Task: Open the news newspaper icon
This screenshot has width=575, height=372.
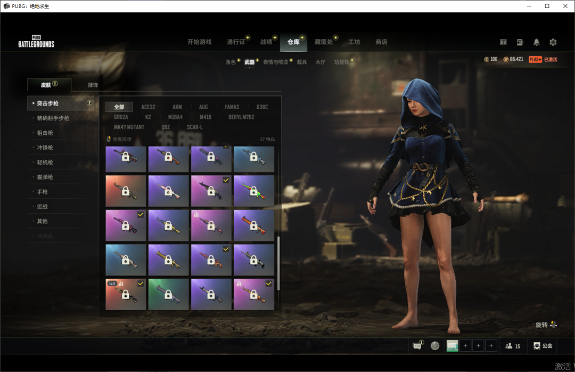Action: pos(520,42)
